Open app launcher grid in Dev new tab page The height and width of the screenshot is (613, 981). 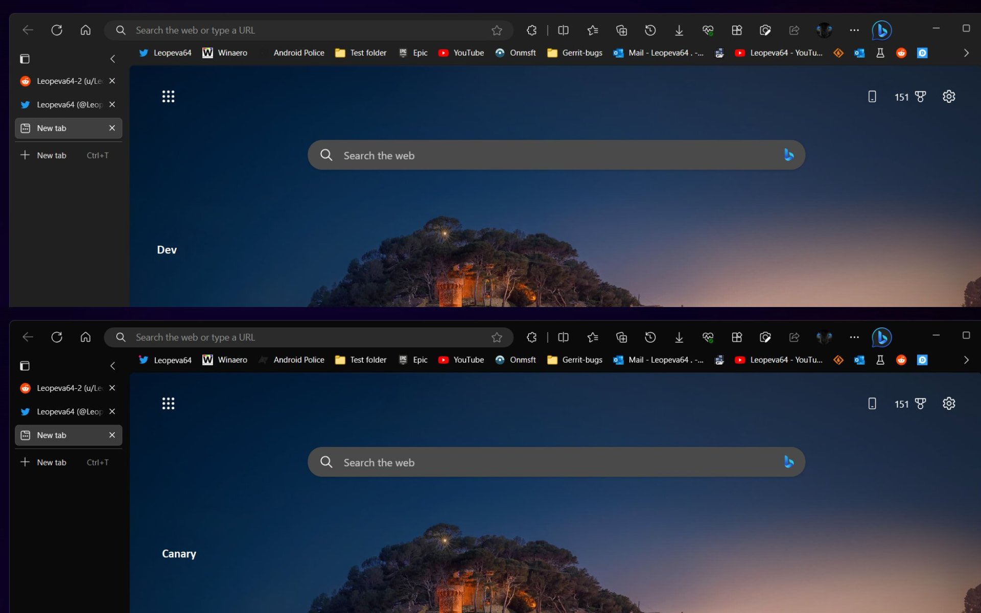point(168,96)
